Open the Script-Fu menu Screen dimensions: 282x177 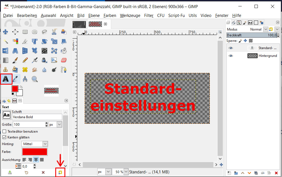(176, 16)
